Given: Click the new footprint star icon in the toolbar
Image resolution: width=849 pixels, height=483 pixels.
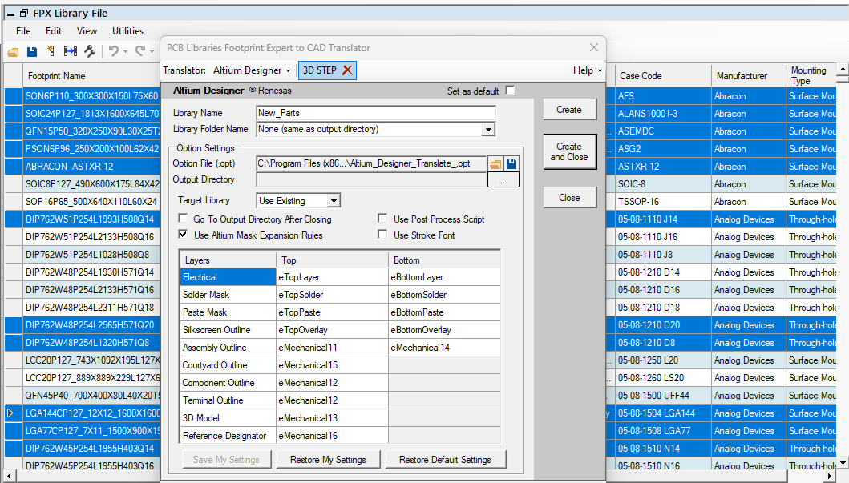Looking at the screenshot, I should pos(51,51).
